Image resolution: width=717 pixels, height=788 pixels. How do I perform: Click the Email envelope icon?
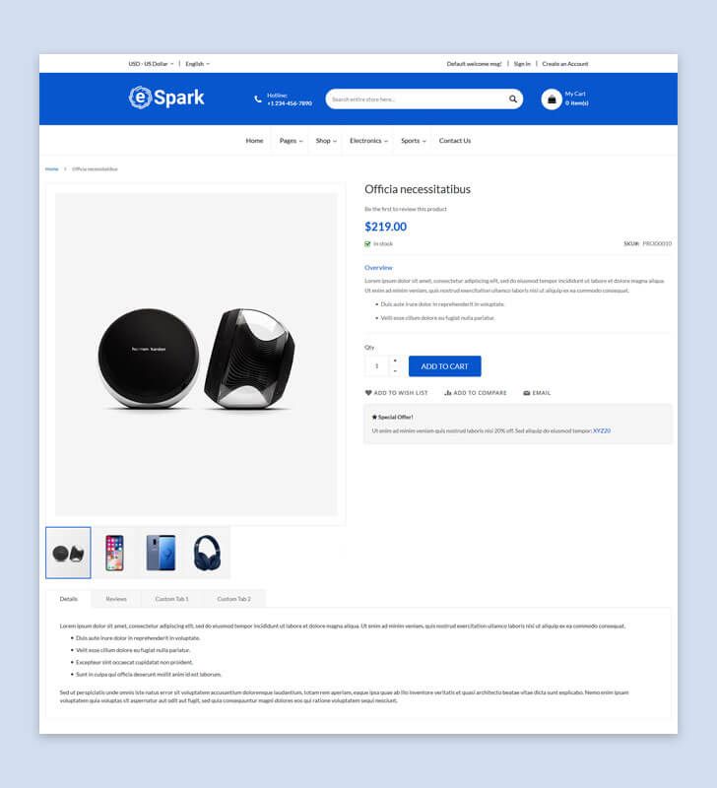(x=527, y=393)
